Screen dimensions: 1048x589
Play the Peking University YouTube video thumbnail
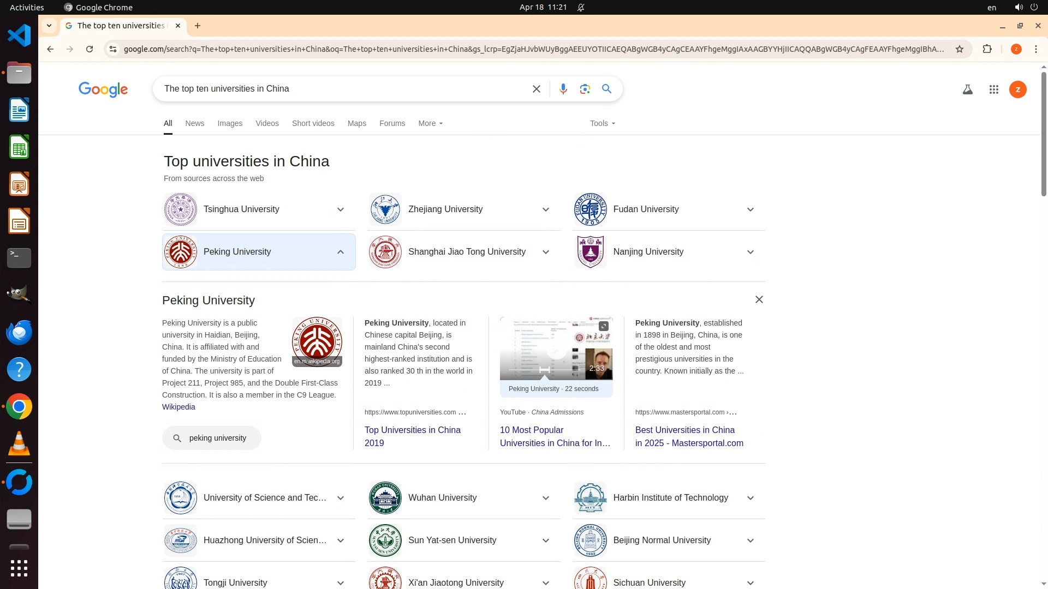(x=556, y=349)
